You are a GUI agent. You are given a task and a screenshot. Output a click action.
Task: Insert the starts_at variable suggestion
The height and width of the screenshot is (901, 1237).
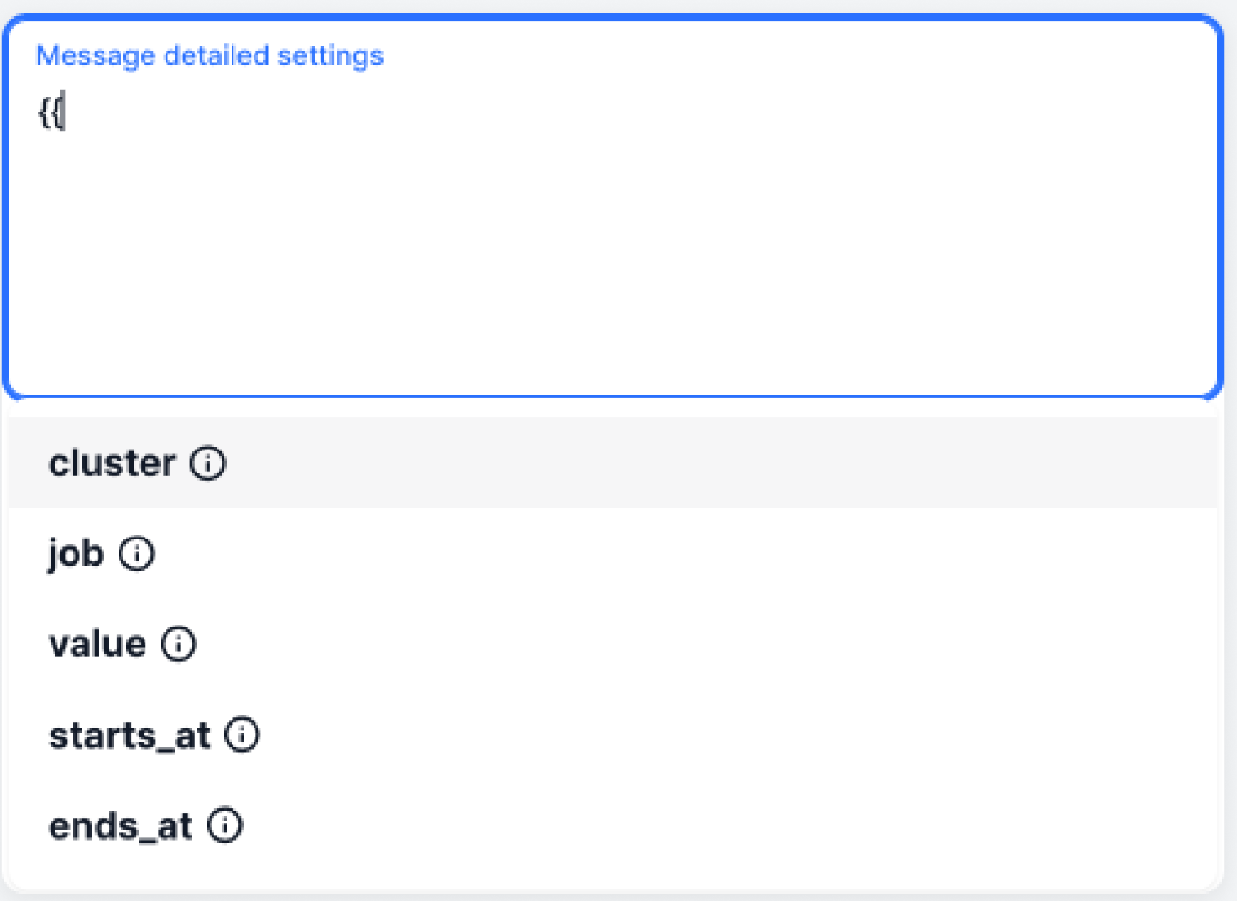(129, 736)
